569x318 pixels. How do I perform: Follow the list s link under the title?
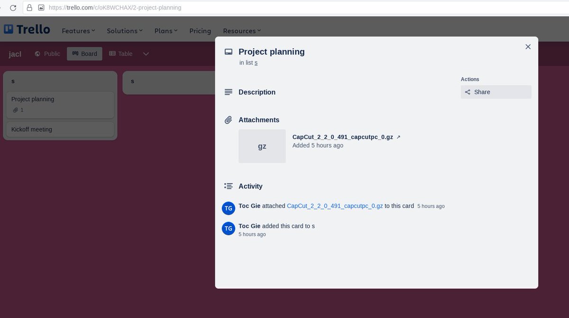click(256, 62)
